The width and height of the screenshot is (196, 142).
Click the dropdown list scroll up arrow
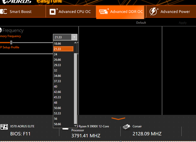(75, 43)
